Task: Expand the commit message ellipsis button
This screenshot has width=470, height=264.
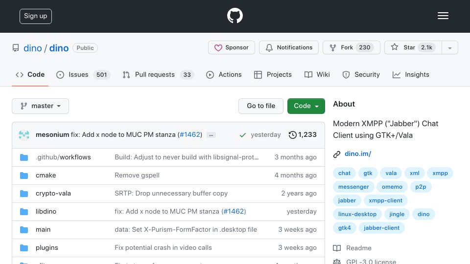Action: (x=211, y=135)
